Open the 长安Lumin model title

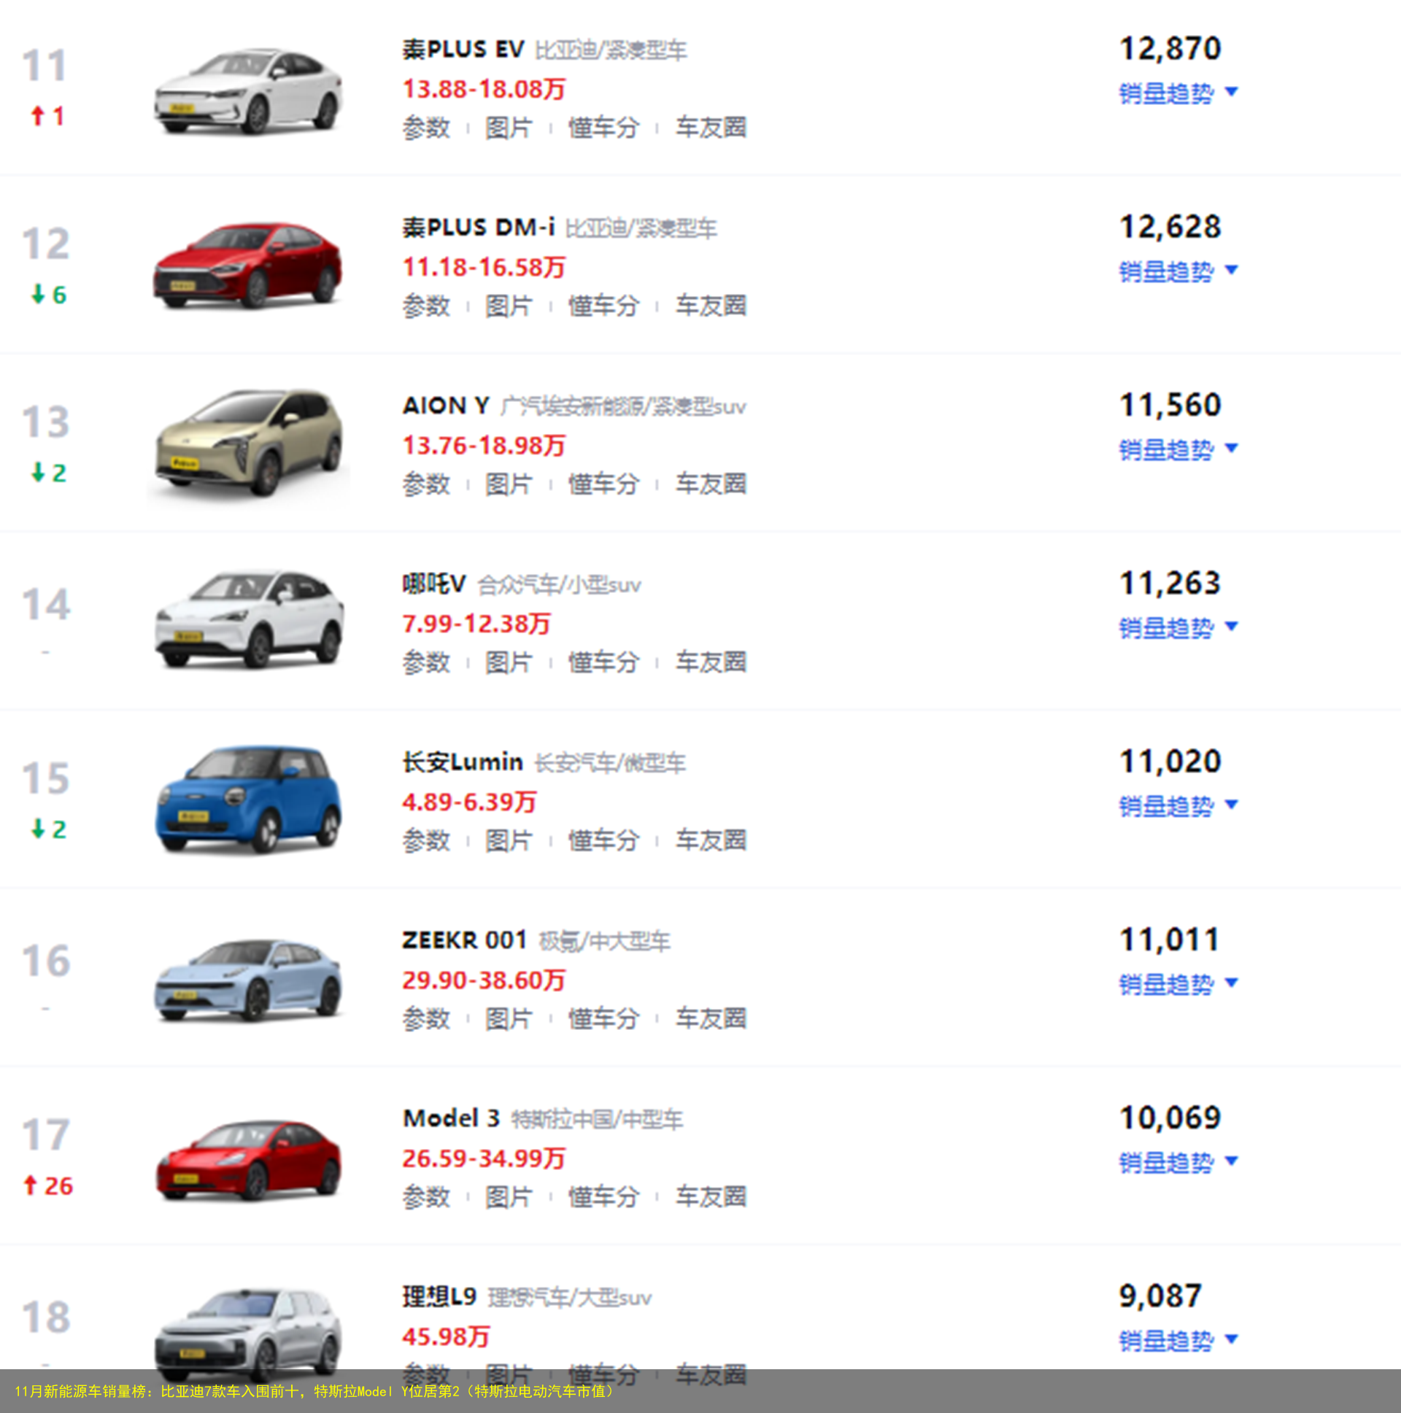click(463, 762)
